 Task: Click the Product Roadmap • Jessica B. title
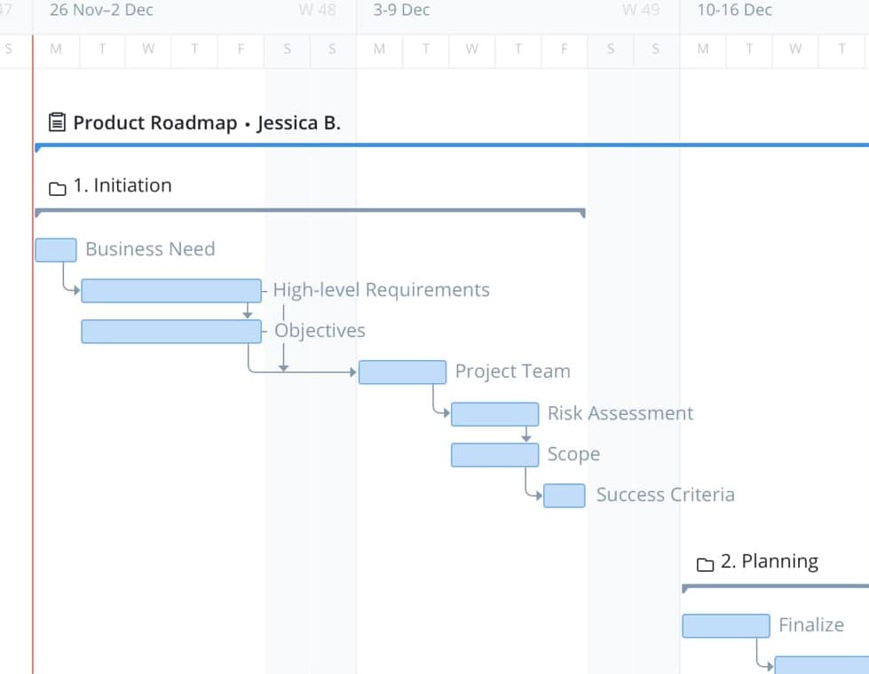(207, 122)
